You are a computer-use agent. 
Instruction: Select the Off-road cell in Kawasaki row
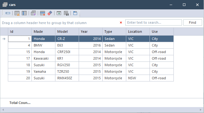(x=161, y=58)
